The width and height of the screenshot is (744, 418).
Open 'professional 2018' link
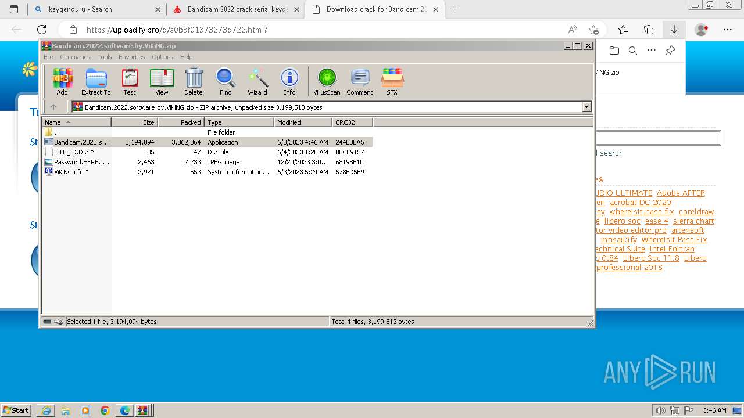(629, 268)
